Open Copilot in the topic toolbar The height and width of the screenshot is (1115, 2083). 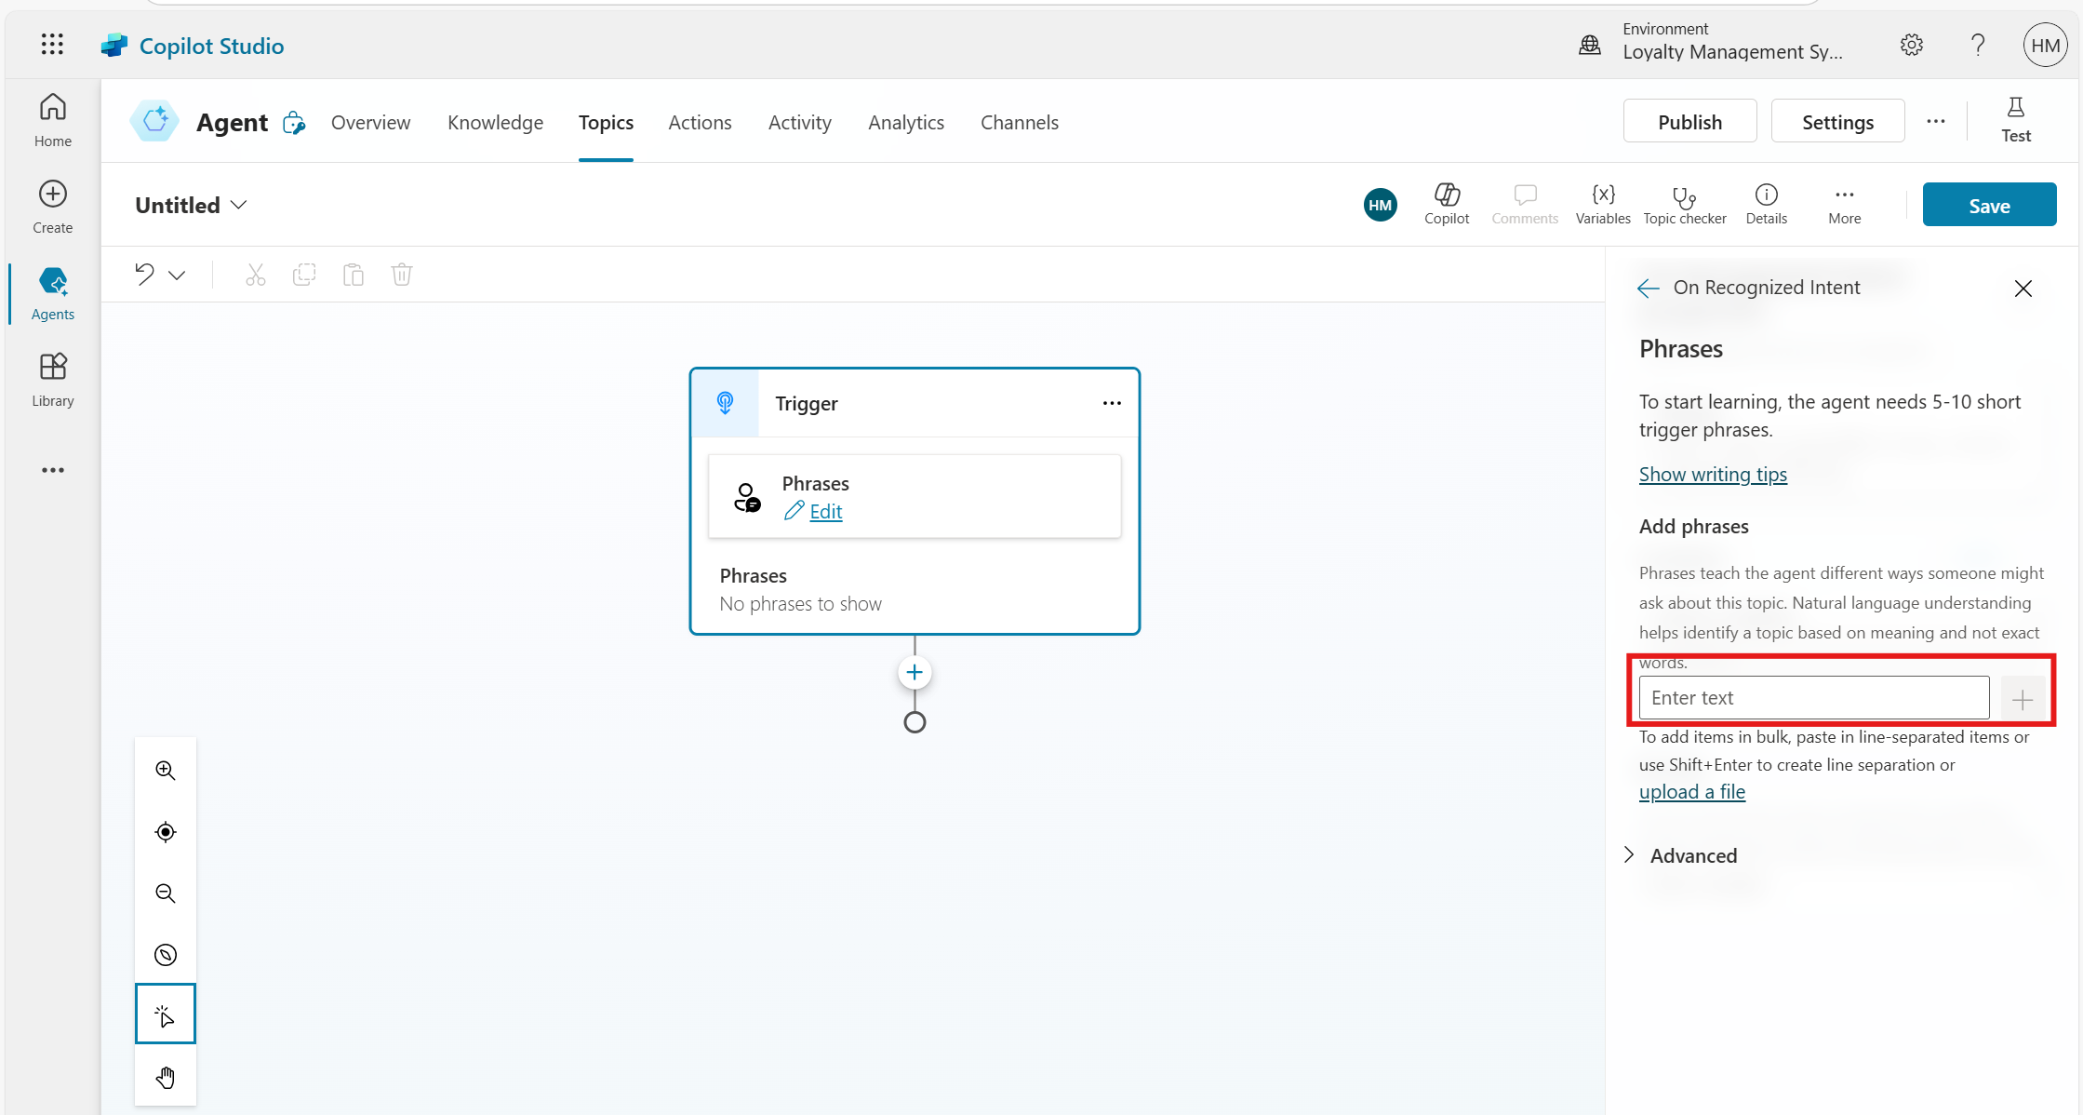(1447, 204)
